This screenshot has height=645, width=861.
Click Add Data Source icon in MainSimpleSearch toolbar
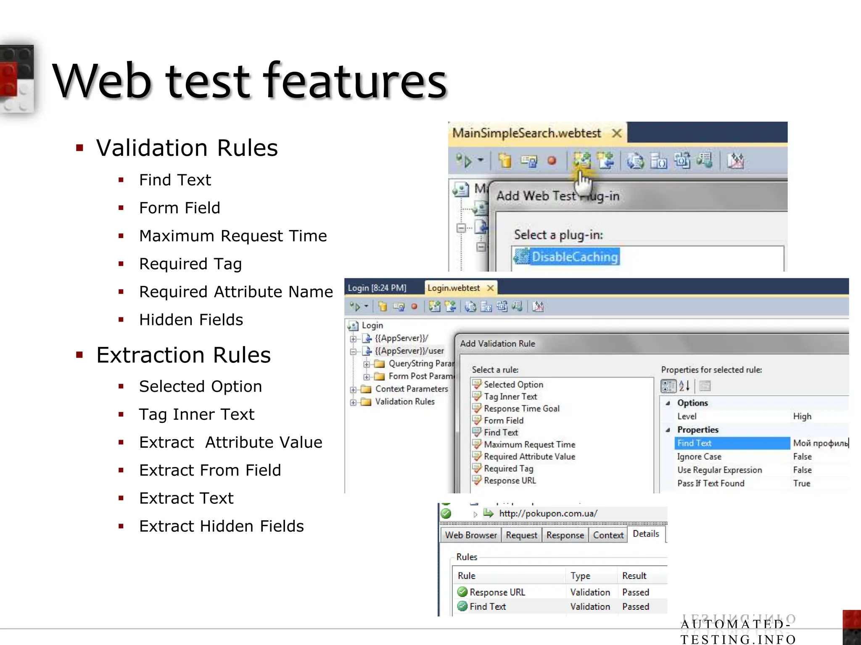pos(505,160)
